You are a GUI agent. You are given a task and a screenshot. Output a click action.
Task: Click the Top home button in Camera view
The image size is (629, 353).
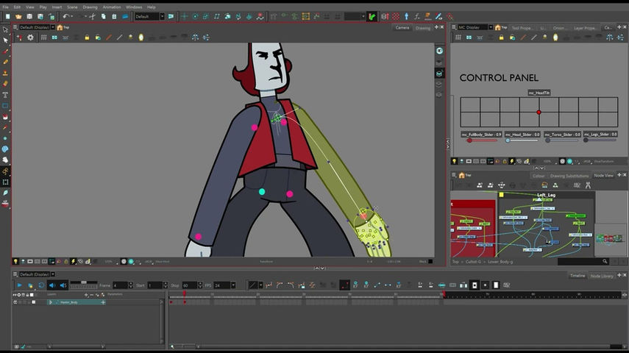pyautogui.click(x=63, y=27)
